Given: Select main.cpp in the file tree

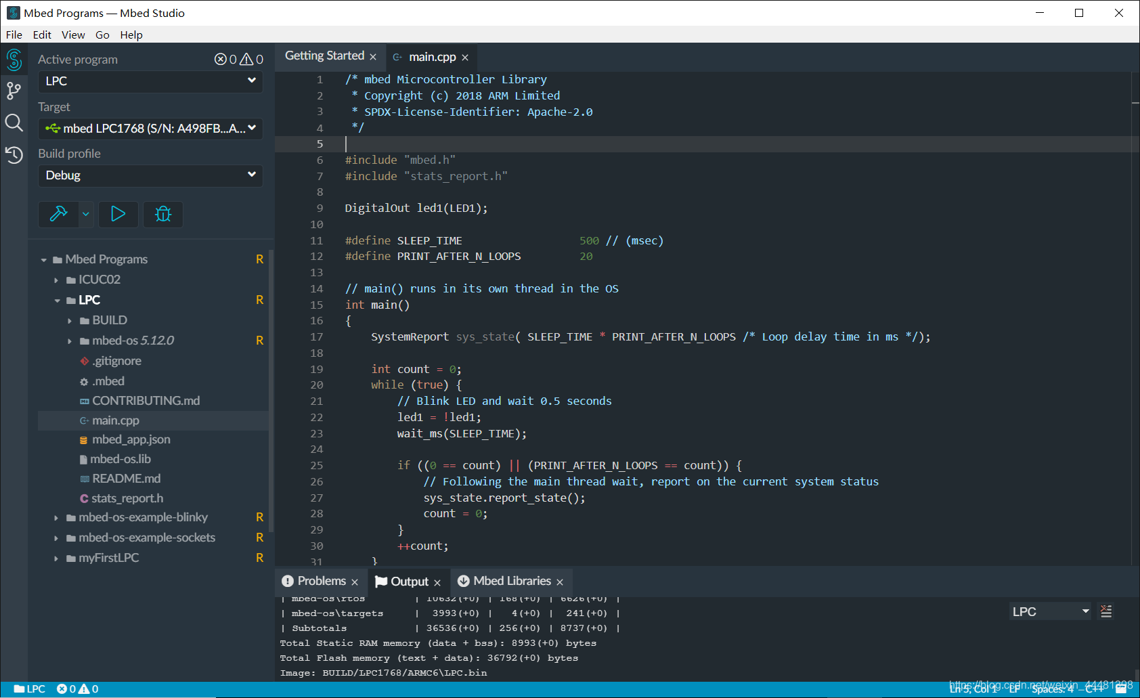Looking at the screenshot, I should click(153, 420).
